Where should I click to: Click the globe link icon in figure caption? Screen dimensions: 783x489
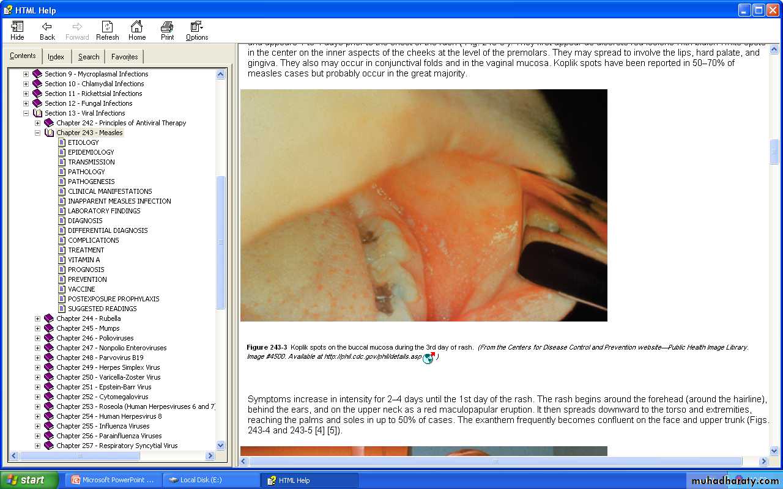[x=429, y=358]
